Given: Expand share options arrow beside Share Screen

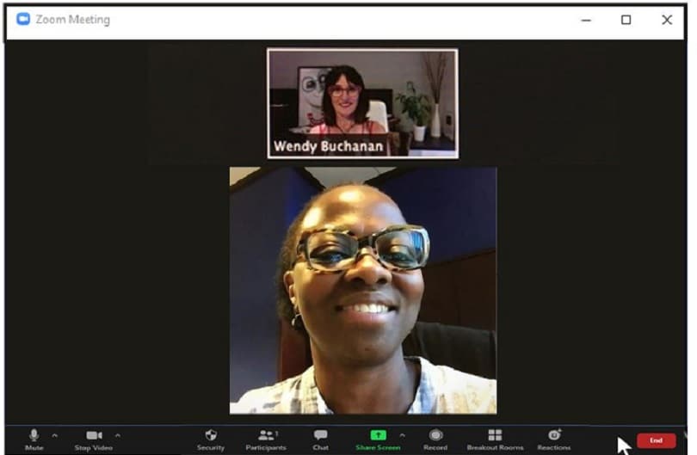Looking at the screenshot, I should [x=402, y=434].
